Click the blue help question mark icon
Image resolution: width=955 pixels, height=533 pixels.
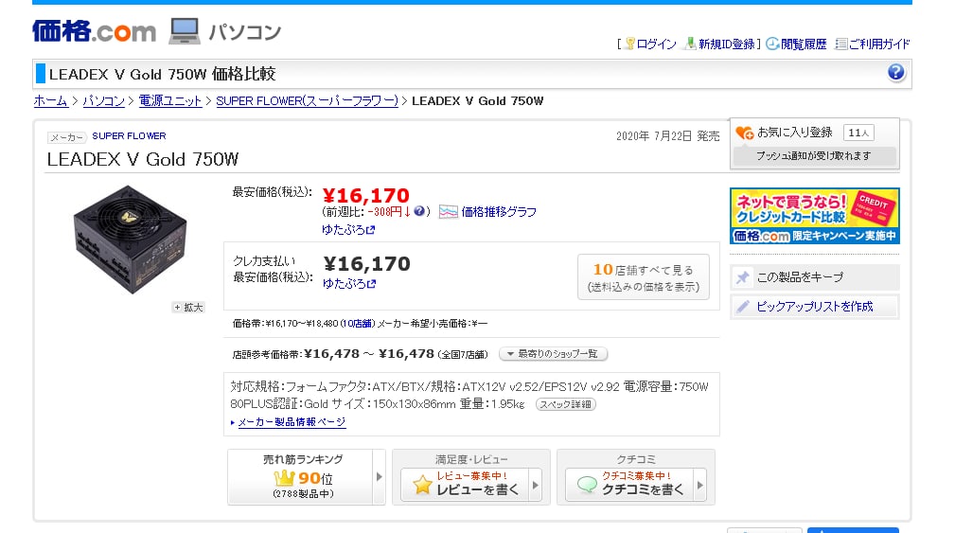895,73
